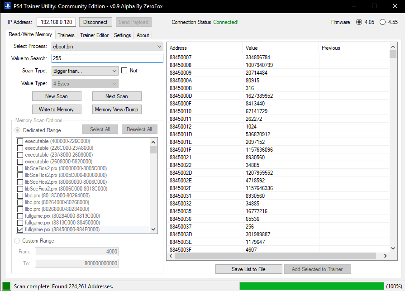The width and height of the screenshot is (405, 291).
Task: Check executable (2608000-5820000) range
Action: 20,162
